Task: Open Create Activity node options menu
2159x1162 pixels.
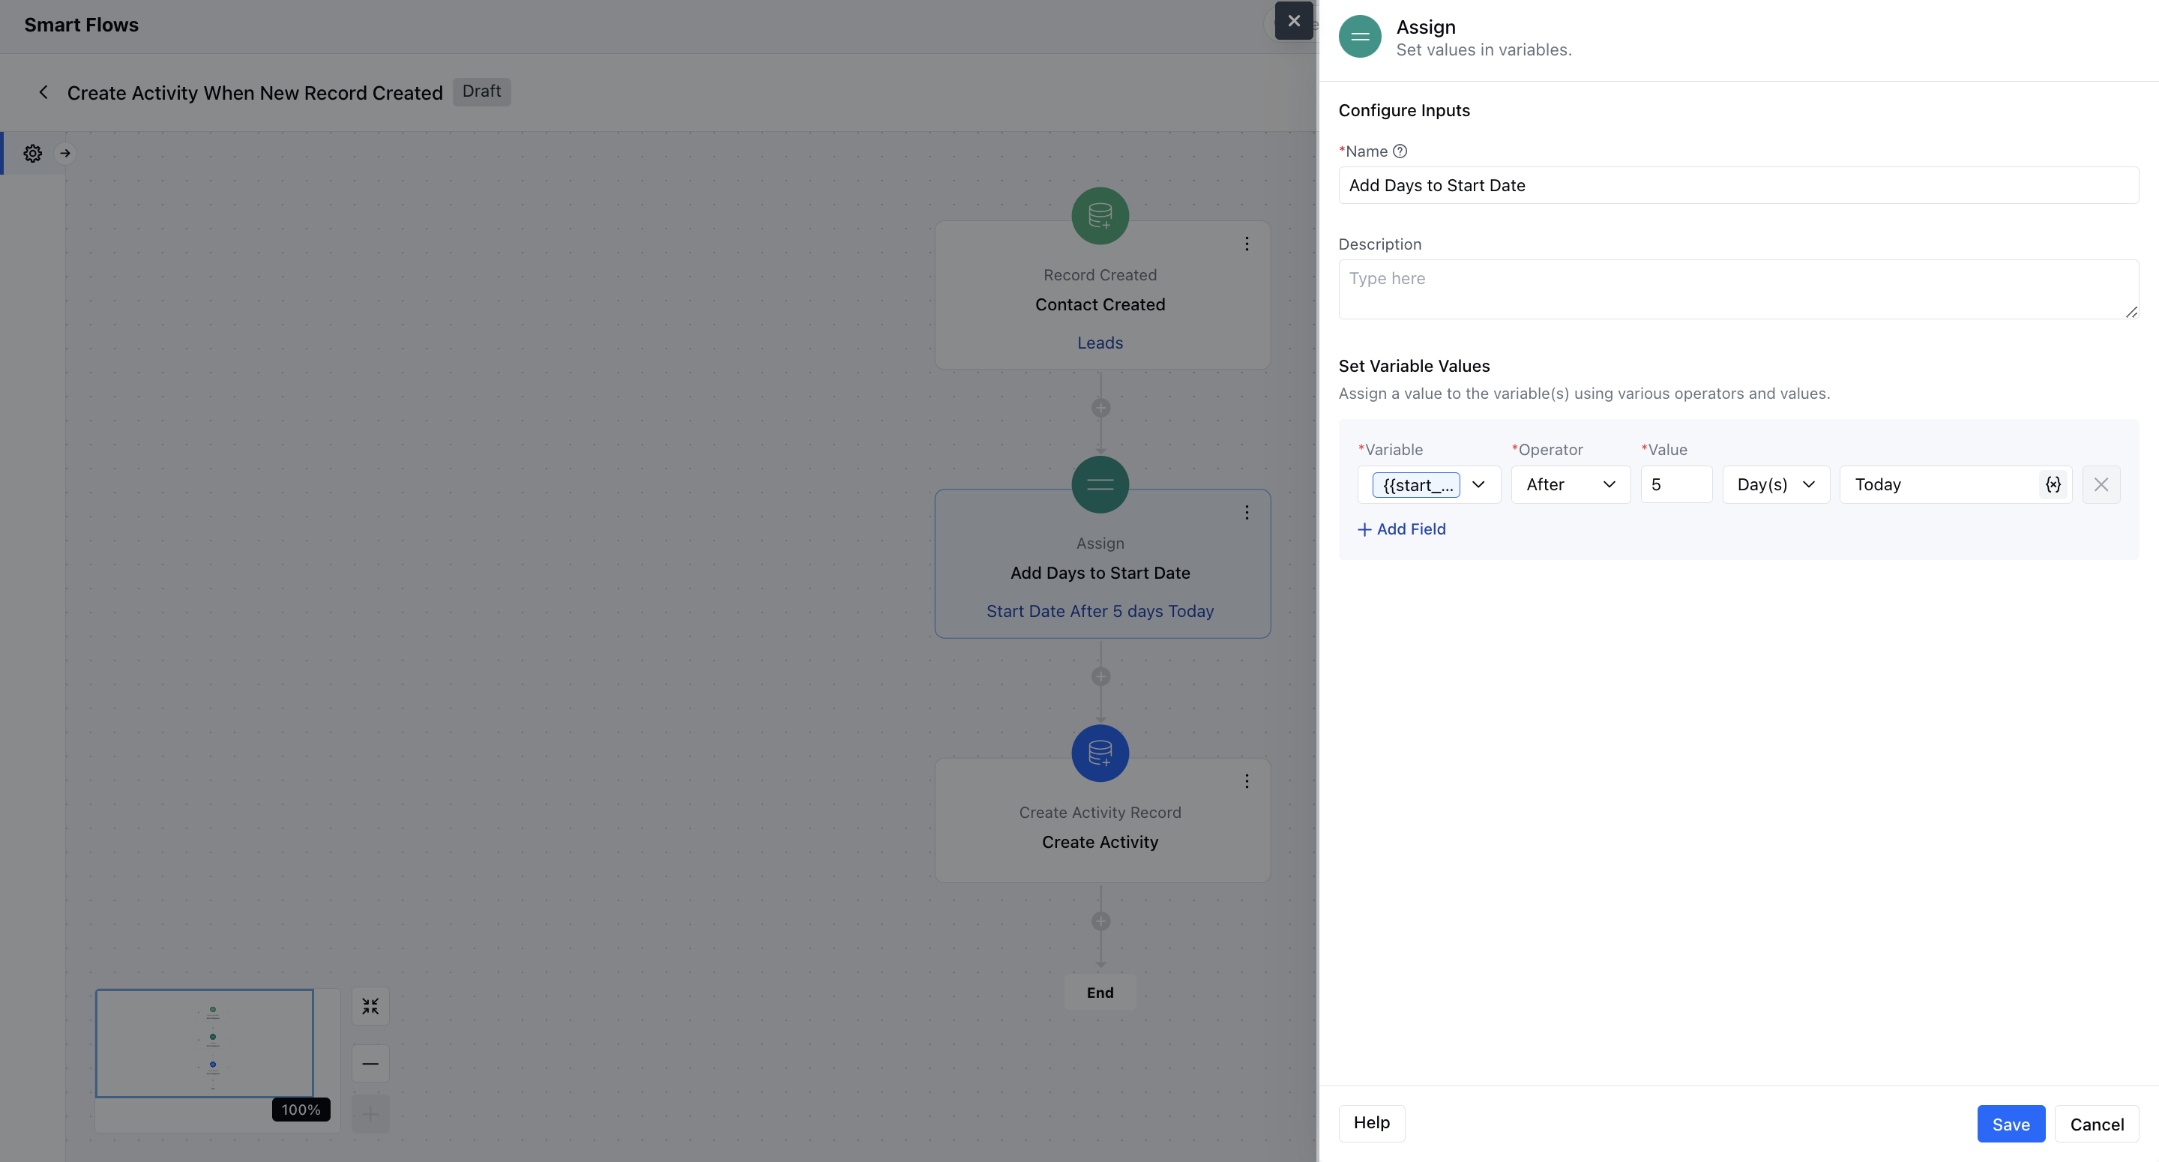Action: [1246, 781]
